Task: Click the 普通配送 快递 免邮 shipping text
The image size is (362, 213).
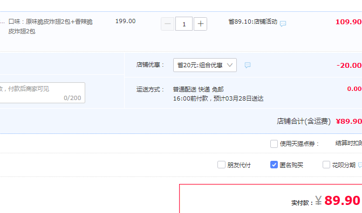Action: [199, 89]
